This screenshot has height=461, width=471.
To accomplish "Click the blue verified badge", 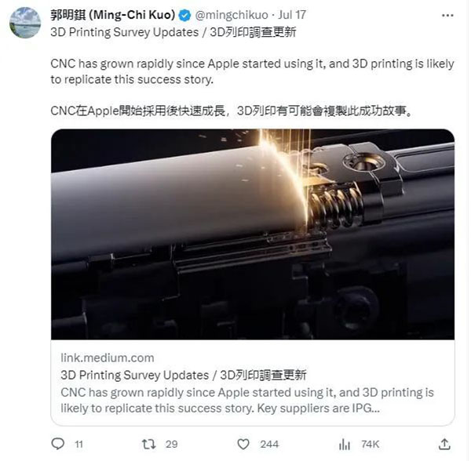I will pos(184,16).
